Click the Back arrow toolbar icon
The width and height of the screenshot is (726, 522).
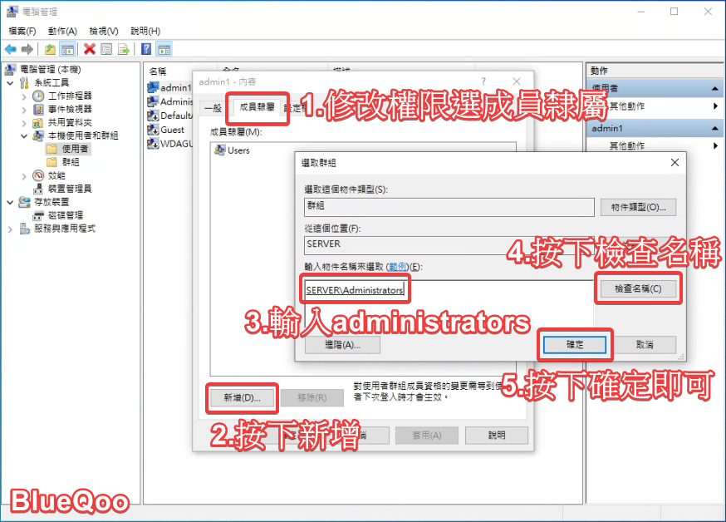tap(11, 49)
